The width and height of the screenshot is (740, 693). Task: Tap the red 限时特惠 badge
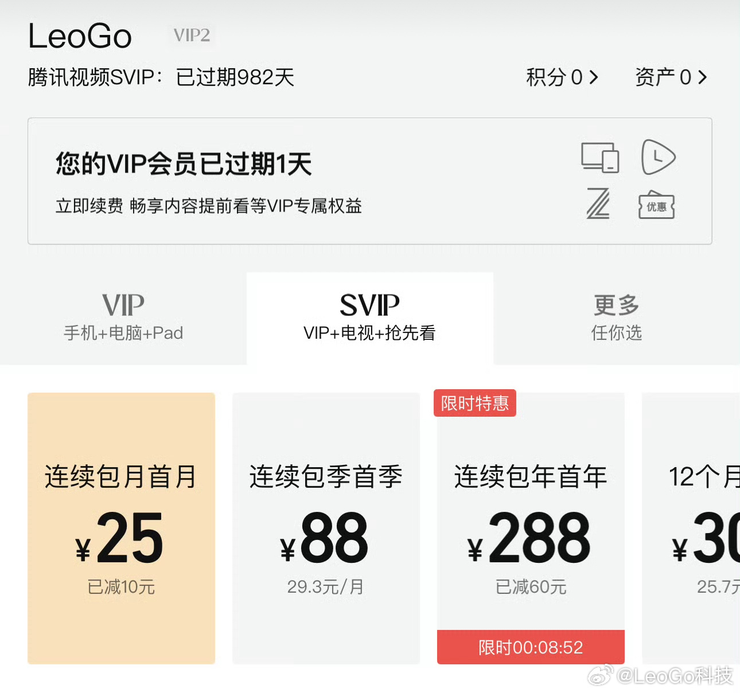point(475,403)
